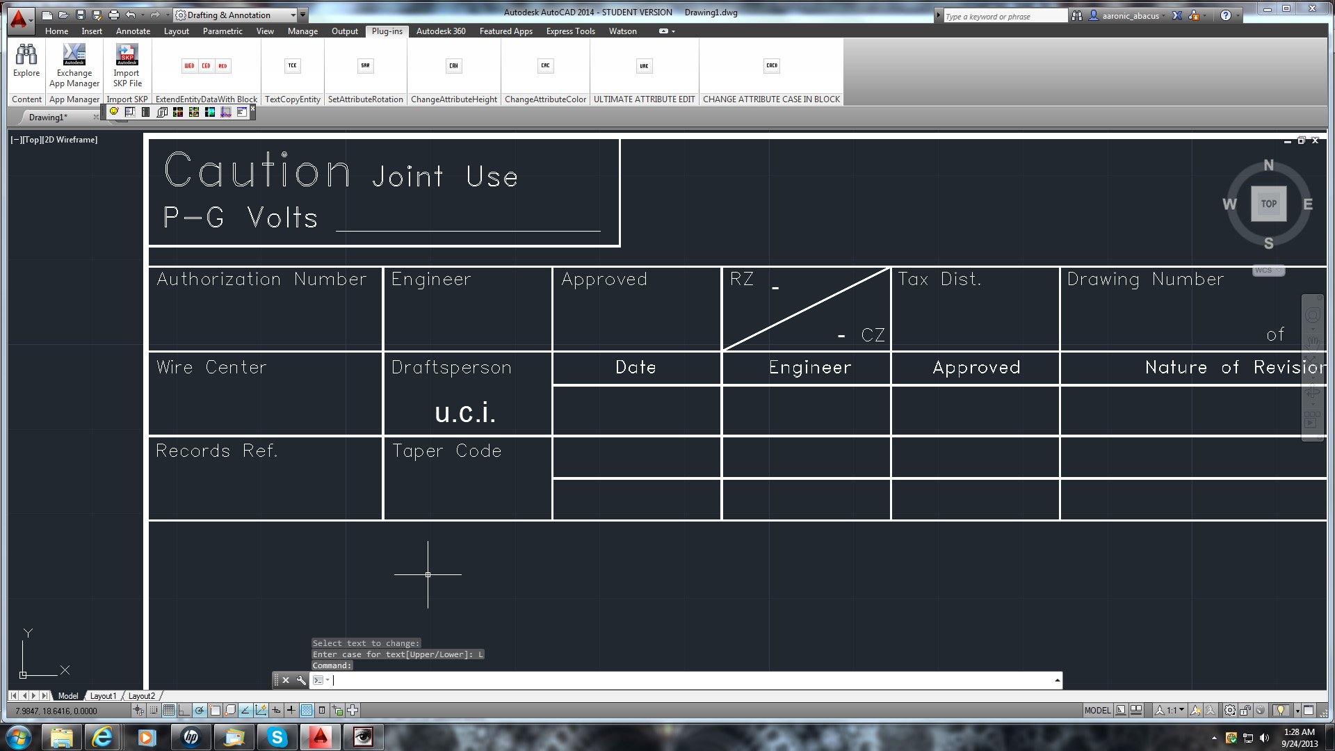Open the Express Tools ribbon tab

point(570,31)
